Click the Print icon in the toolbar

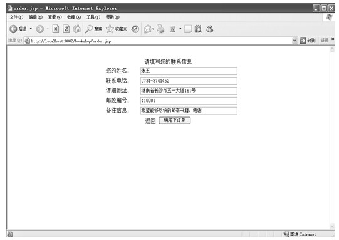160,29
